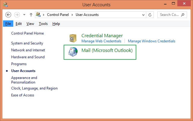Select User Accounts in the sidebar
Image resolution: width=193 pixels, height=121 pixels.
[23, 71]
